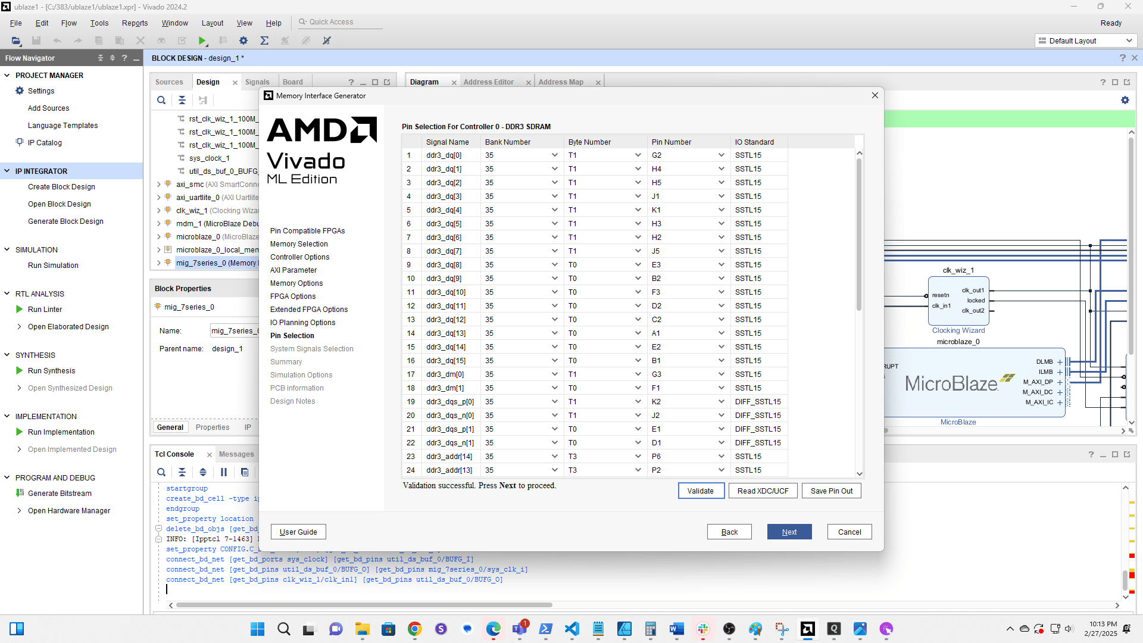Open Bank Number dropdown for ddr3_dq[5]
Screen dimensions: 1143x643
pyautogui.click(x=554, y=224)
